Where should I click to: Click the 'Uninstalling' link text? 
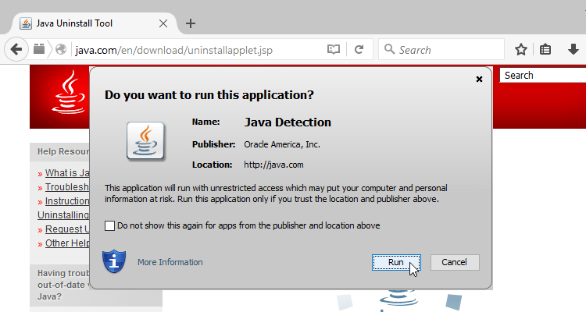[63, 215]
